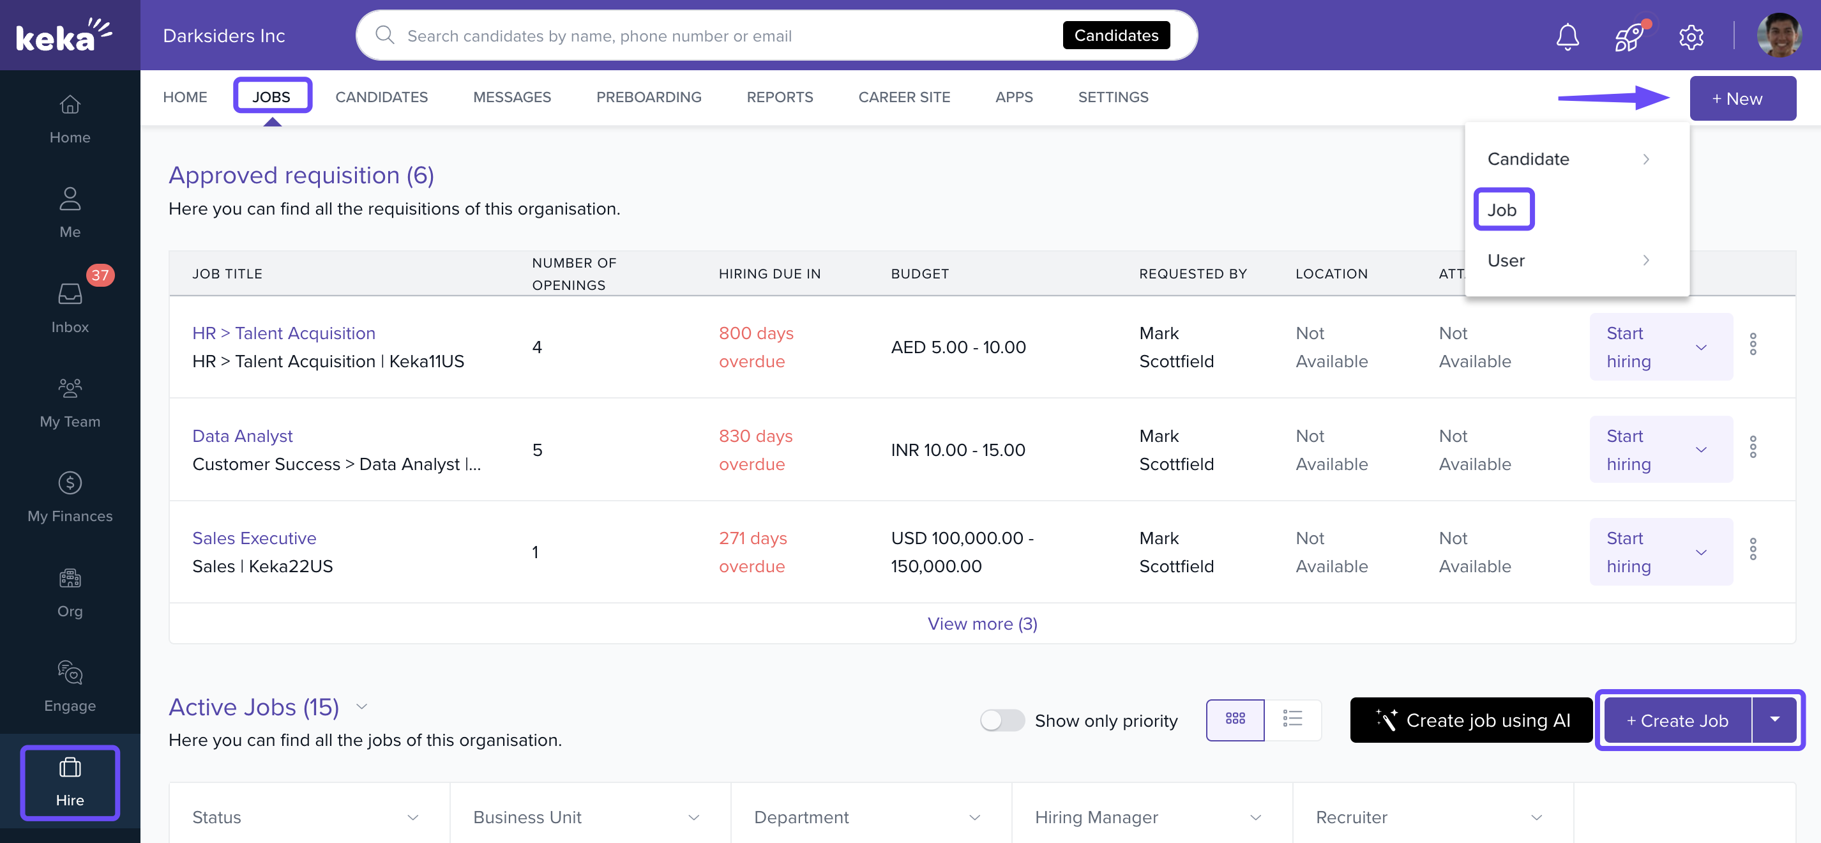Switch to the CANDIDATES tab

(381, 97)
